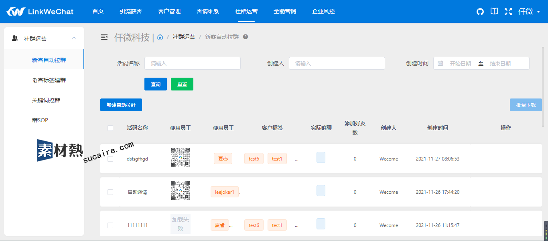This screenshot has width=548, height=241.
Task: Click the LinkWeChat logo
Action: [40, 12]
